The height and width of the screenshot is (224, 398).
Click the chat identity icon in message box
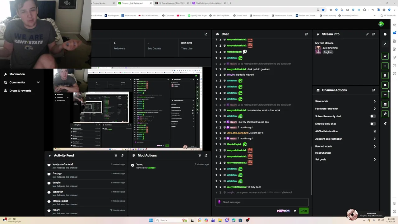(x=219, y=202)
